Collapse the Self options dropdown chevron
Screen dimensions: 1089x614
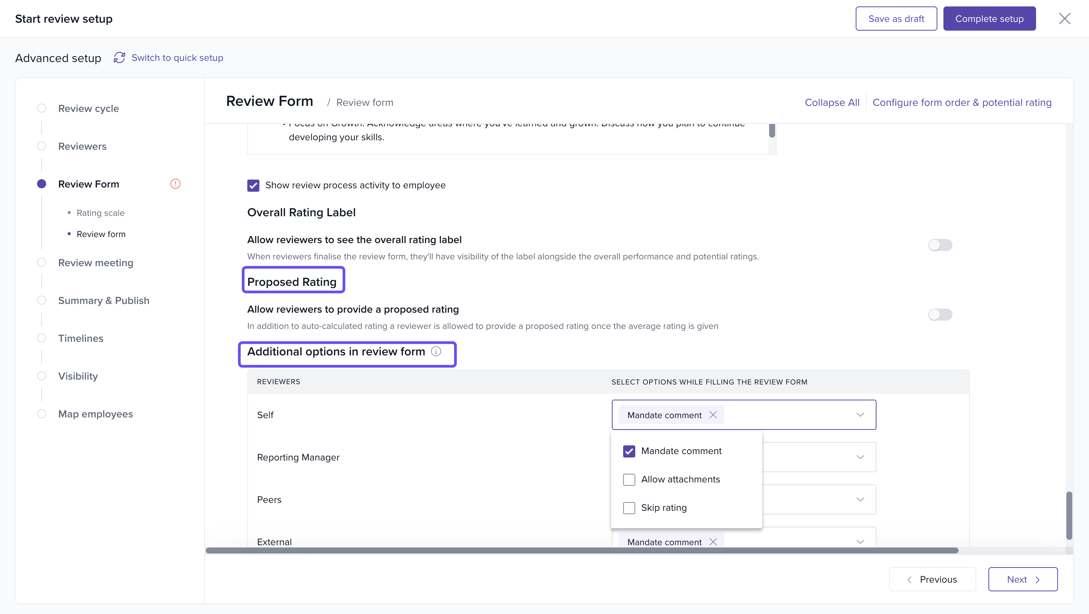tap(860, 414)
